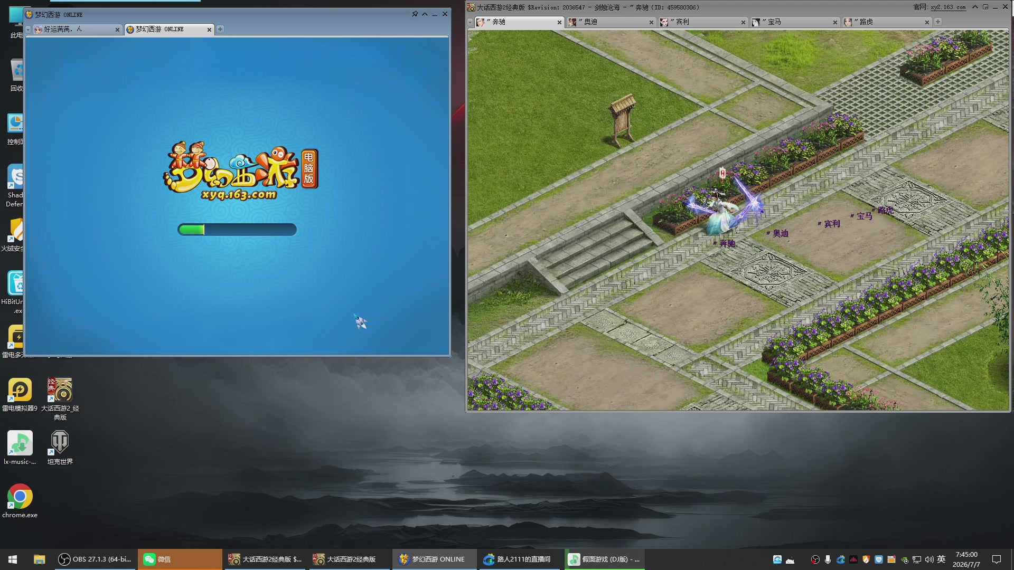Open chrome.exe desktop shortcut

point(20,501)
